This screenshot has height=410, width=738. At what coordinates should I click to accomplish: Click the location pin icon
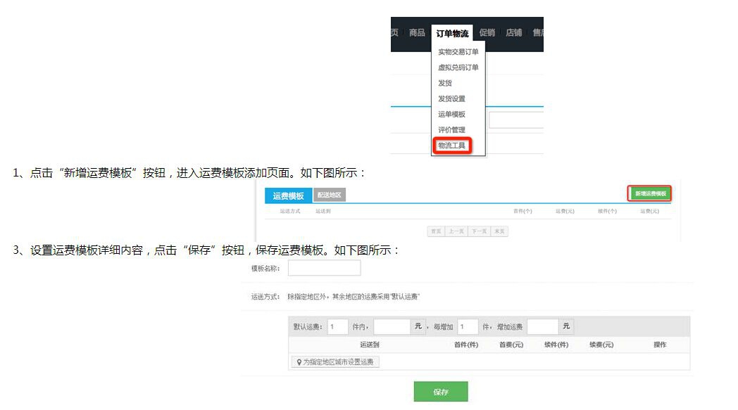(299, 362)
